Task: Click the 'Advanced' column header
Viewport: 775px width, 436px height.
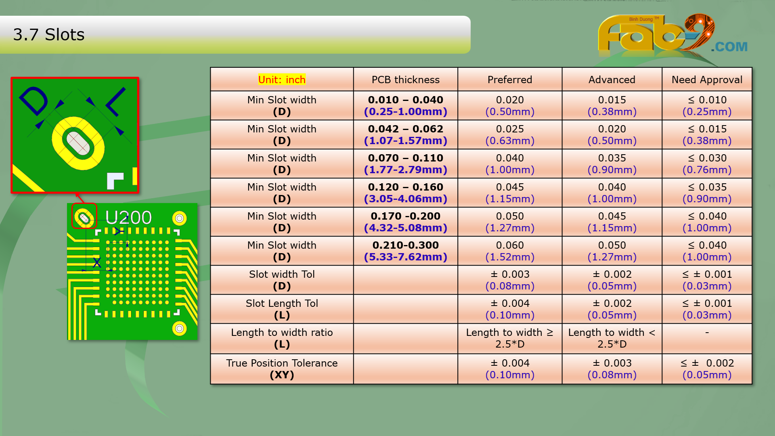Action: (x=612, y=80)
